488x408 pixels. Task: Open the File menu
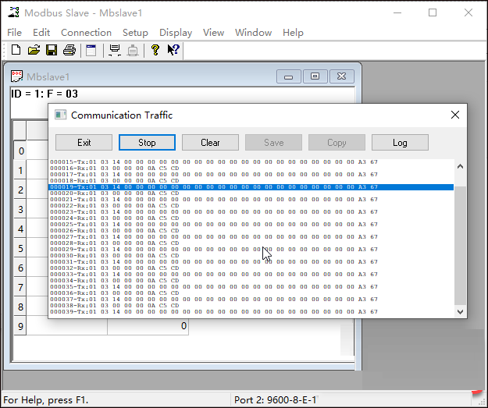[x=14, y=32]
